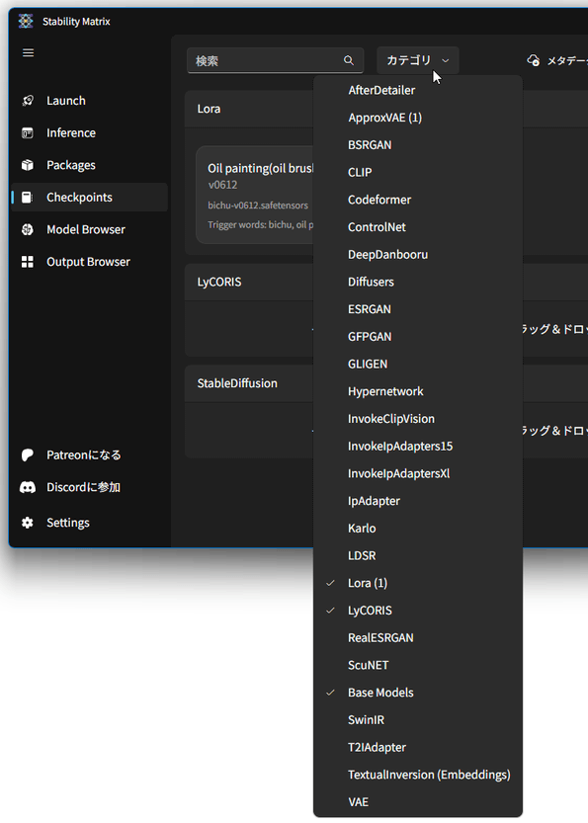Enable the ControlNet category

point(418,227)
